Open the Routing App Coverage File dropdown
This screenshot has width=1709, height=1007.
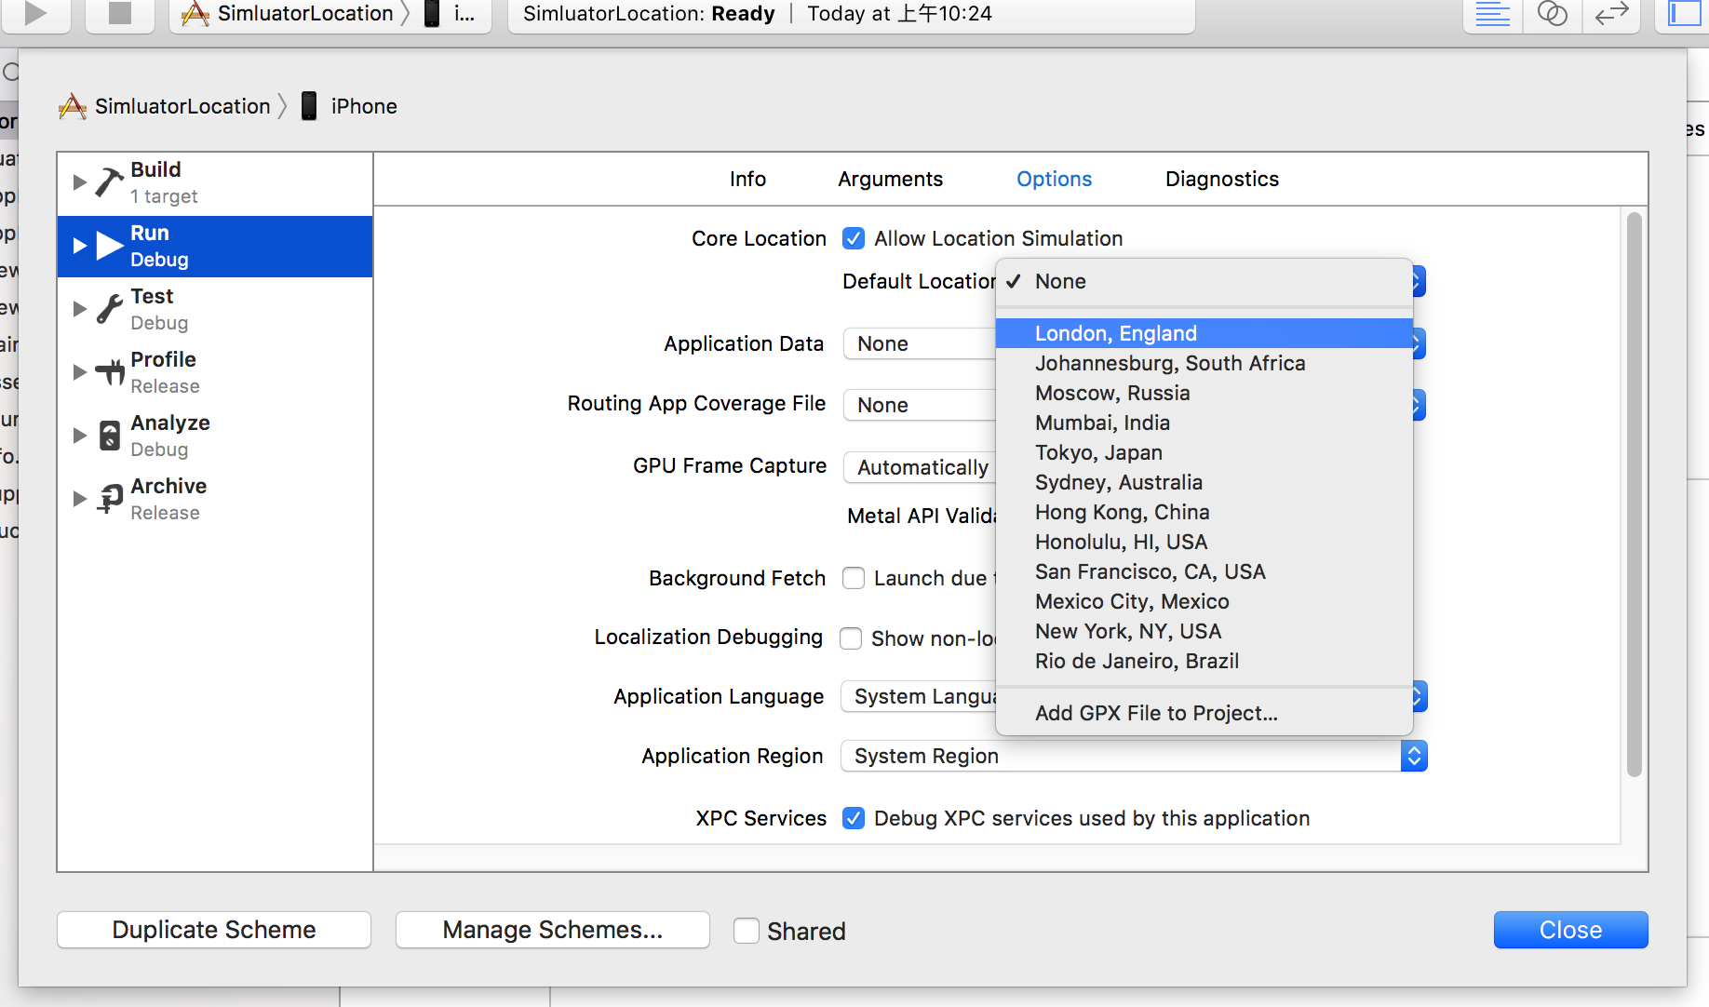(920, 405)
